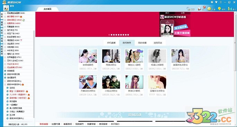This screenshot has width=237, height=127.
Task: Click the 关于我们 link
Action: pyautogui.click(x=115, y=124)
